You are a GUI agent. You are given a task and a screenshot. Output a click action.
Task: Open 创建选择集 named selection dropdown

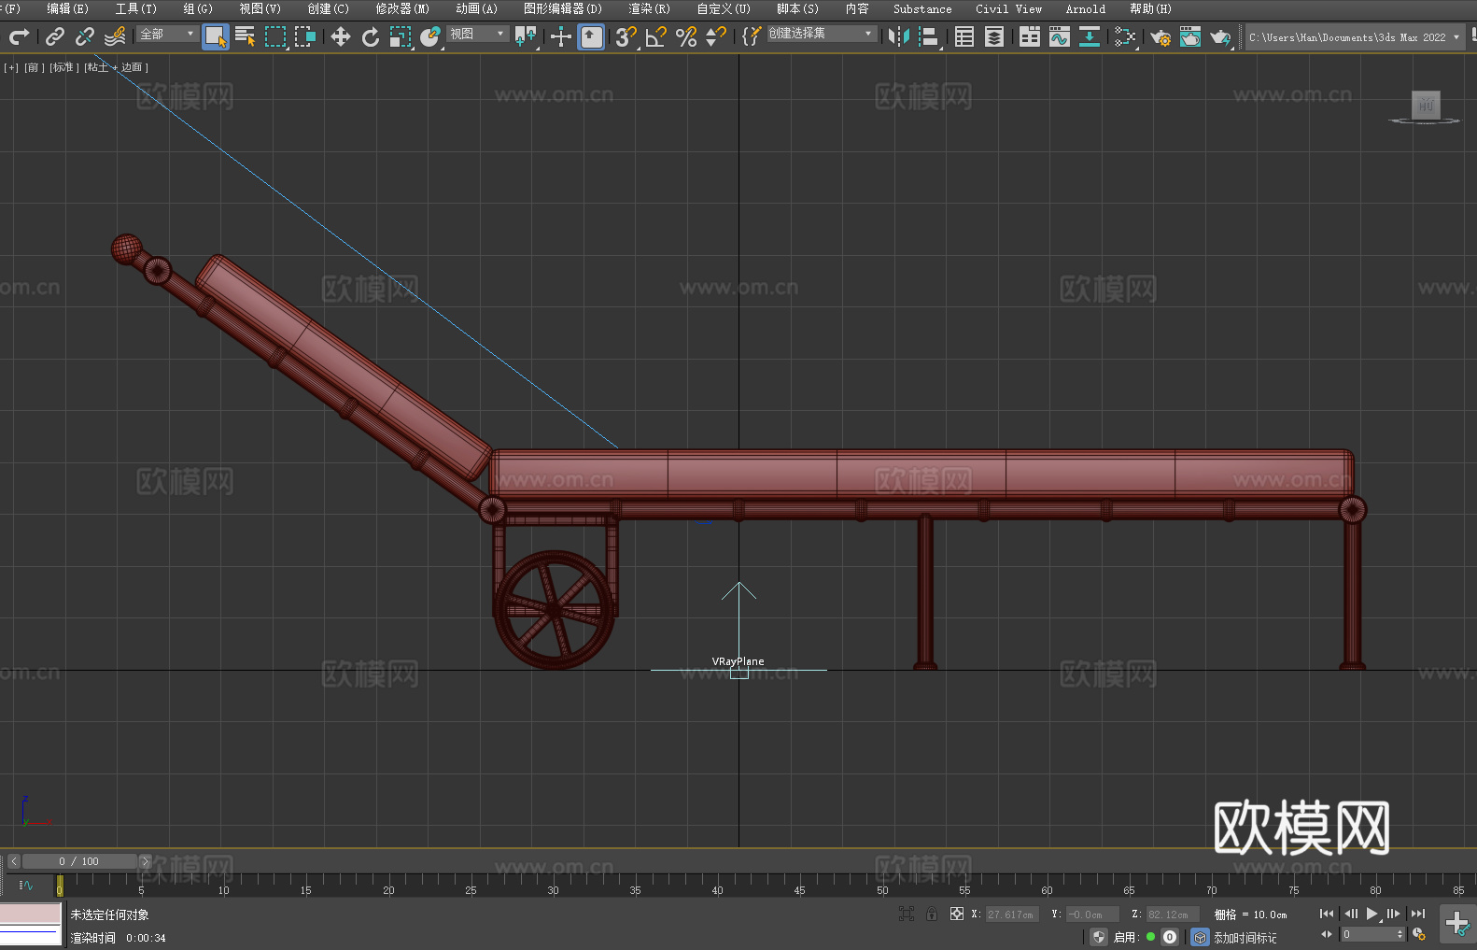pos(822,34)
